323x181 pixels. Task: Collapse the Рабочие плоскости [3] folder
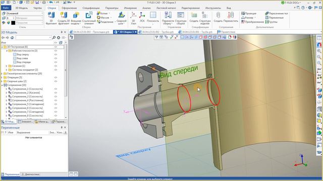tap(7, 51)
